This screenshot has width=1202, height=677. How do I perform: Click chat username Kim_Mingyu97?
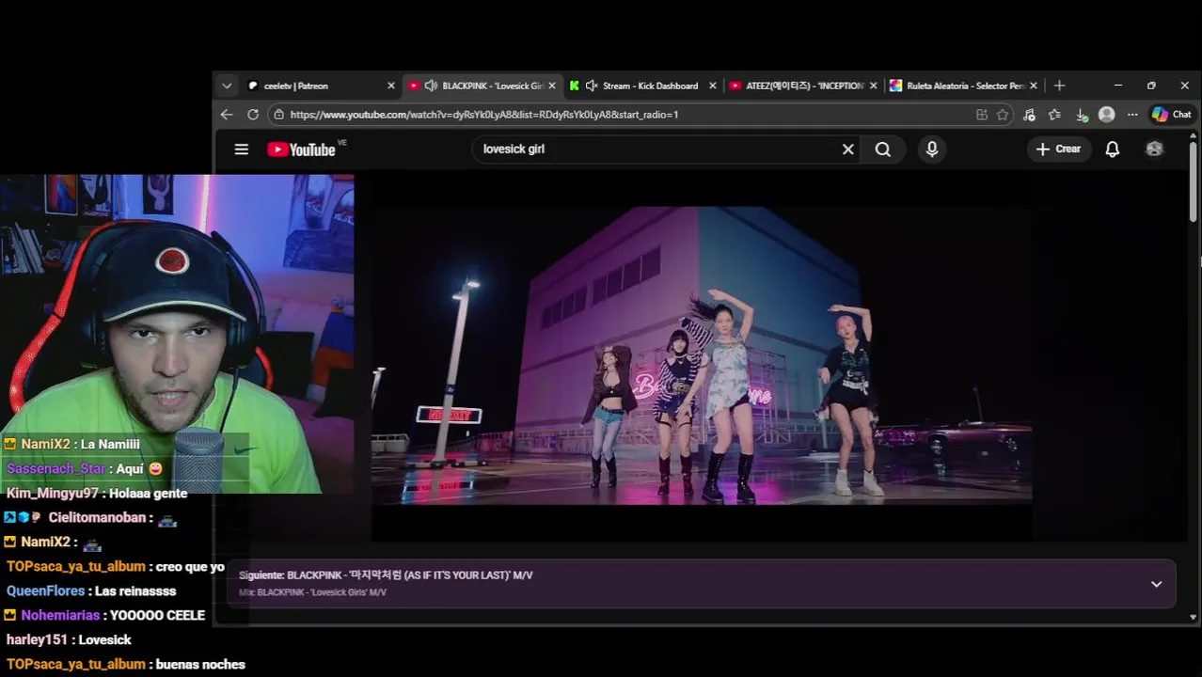click(53, 493)
